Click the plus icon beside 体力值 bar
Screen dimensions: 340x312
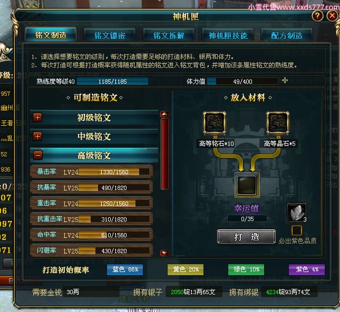click(285, 80)
